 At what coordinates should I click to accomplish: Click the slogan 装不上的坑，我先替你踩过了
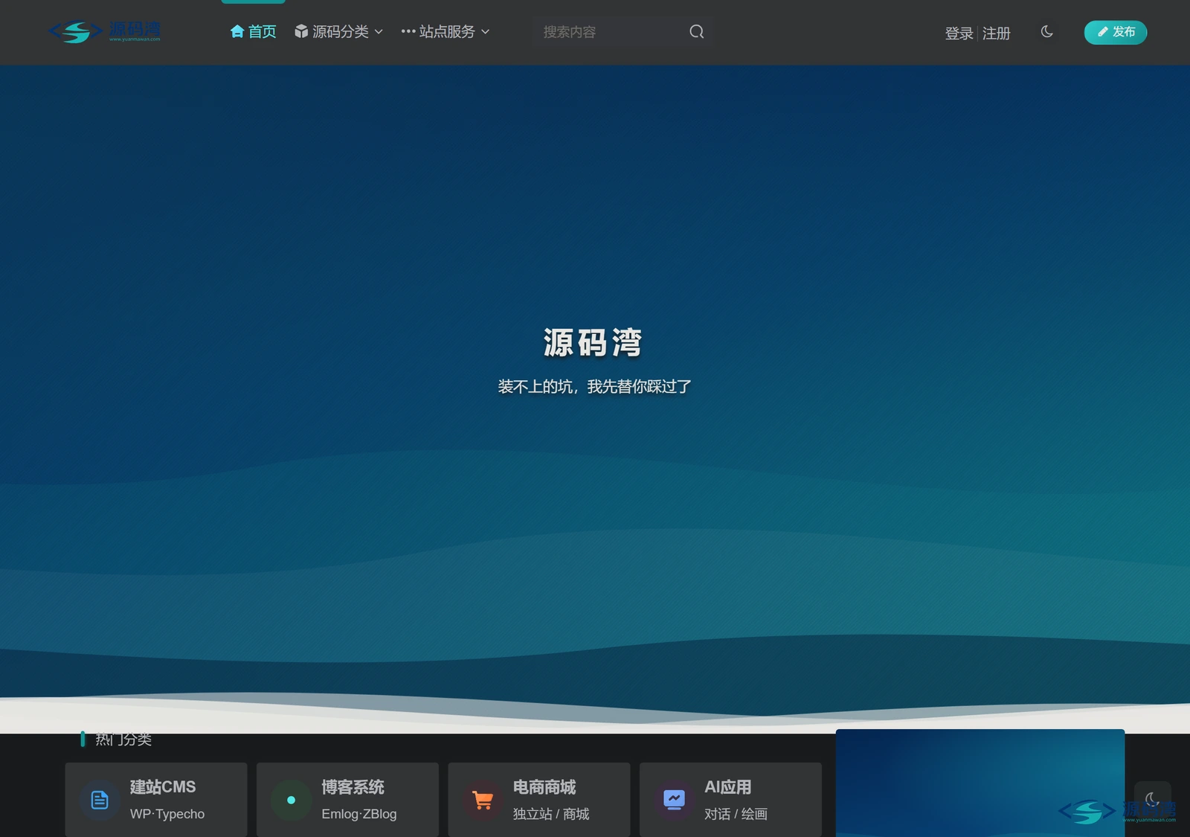click(x=595, y=387)
